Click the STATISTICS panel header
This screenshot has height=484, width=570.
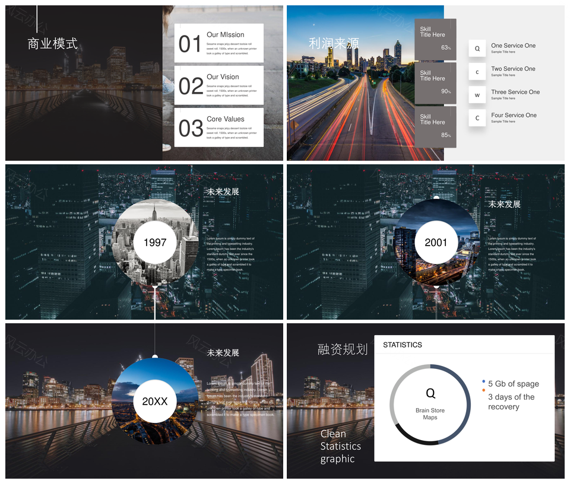tap(403, 345)
